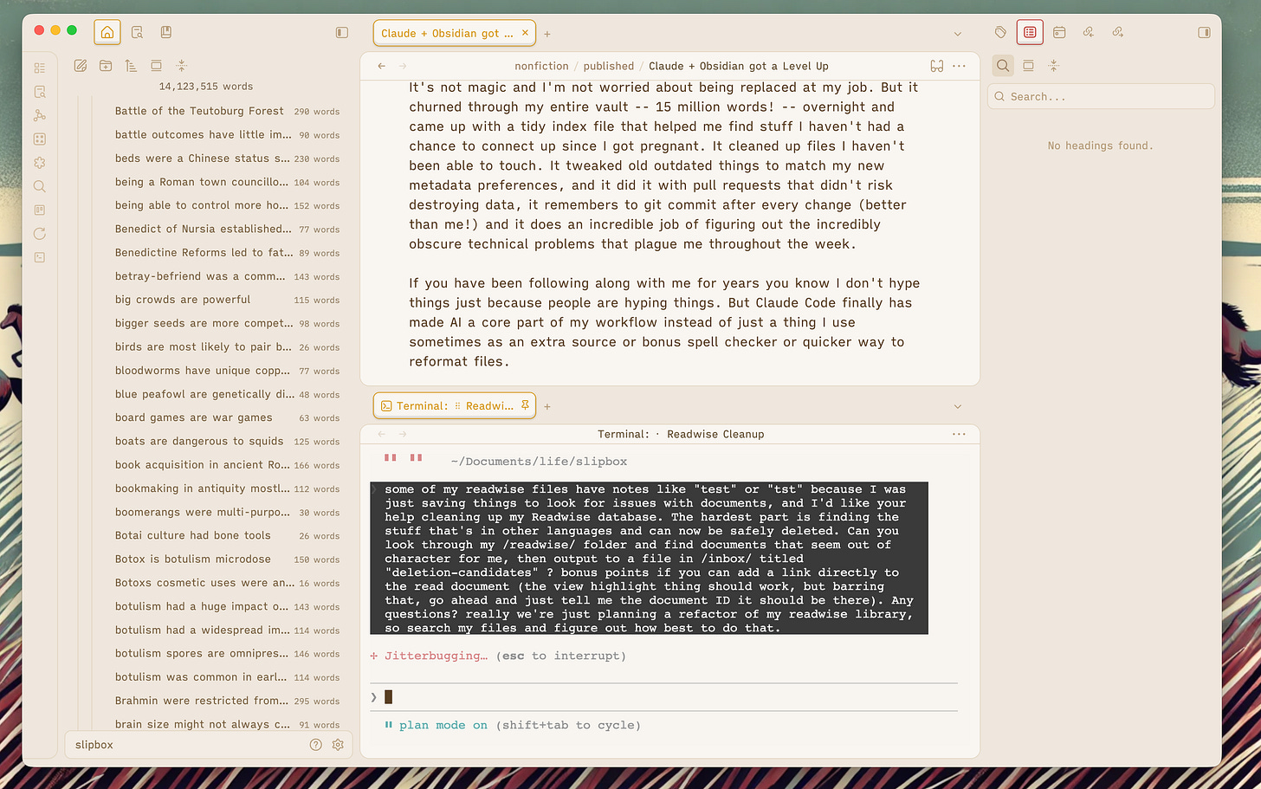
Task: Open the kanban board icon in the ribbon
Action: [x=40, y=210]
